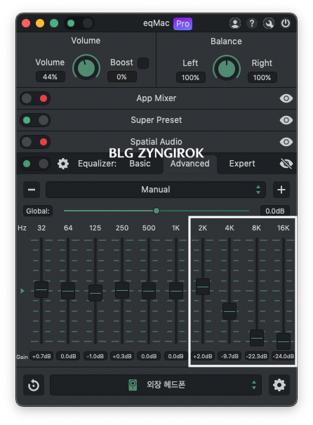Click the Right 100% balance field
Screen dimensions: 313x425
tap(262, 77)
